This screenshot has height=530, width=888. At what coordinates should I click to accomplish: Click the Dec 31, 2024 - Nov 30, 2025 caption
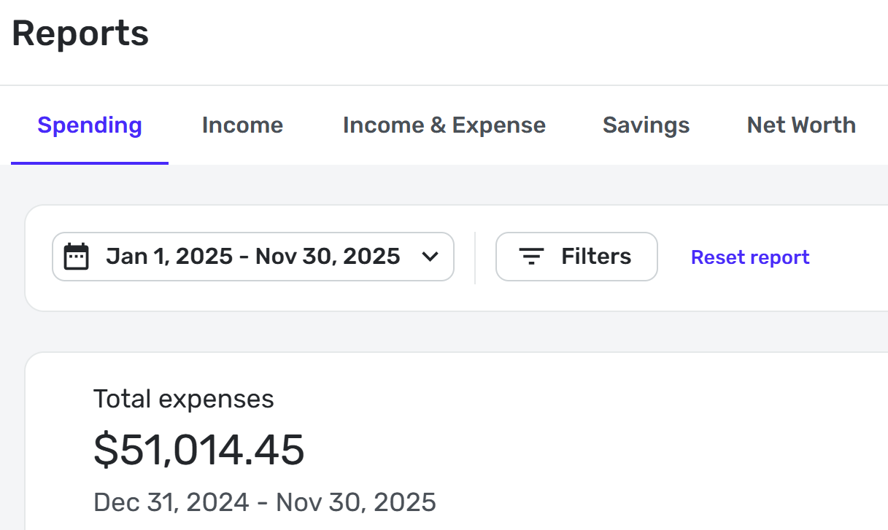265,502
